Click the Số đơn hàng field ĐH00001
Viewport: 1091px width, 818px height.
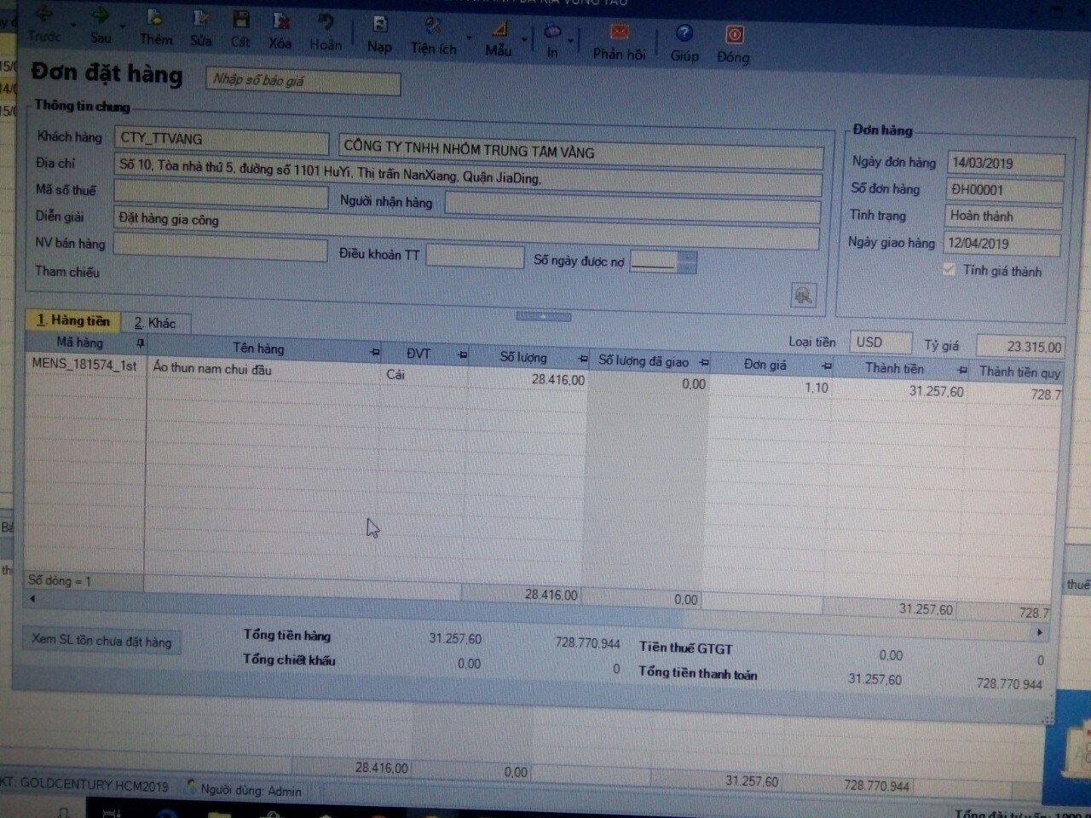[x=1004, y=190]
